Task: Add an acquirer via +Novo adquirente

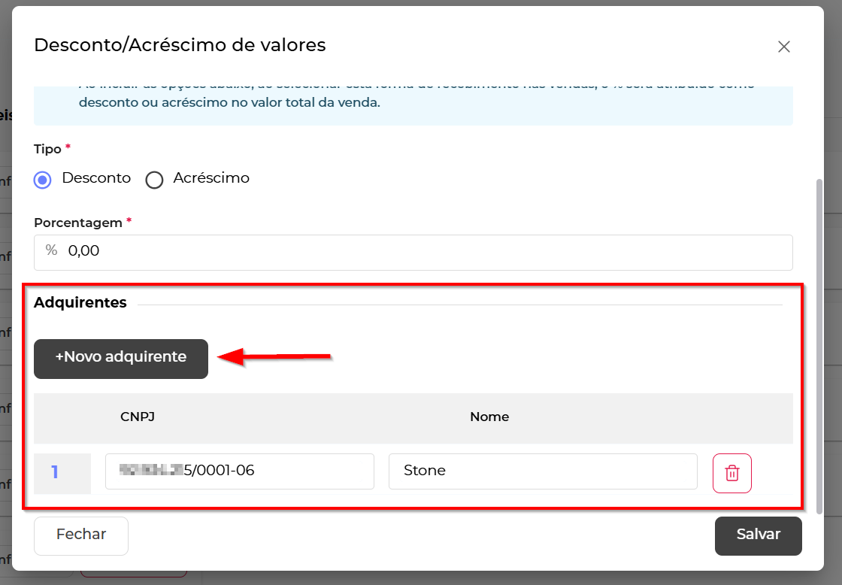Action: 121,358
